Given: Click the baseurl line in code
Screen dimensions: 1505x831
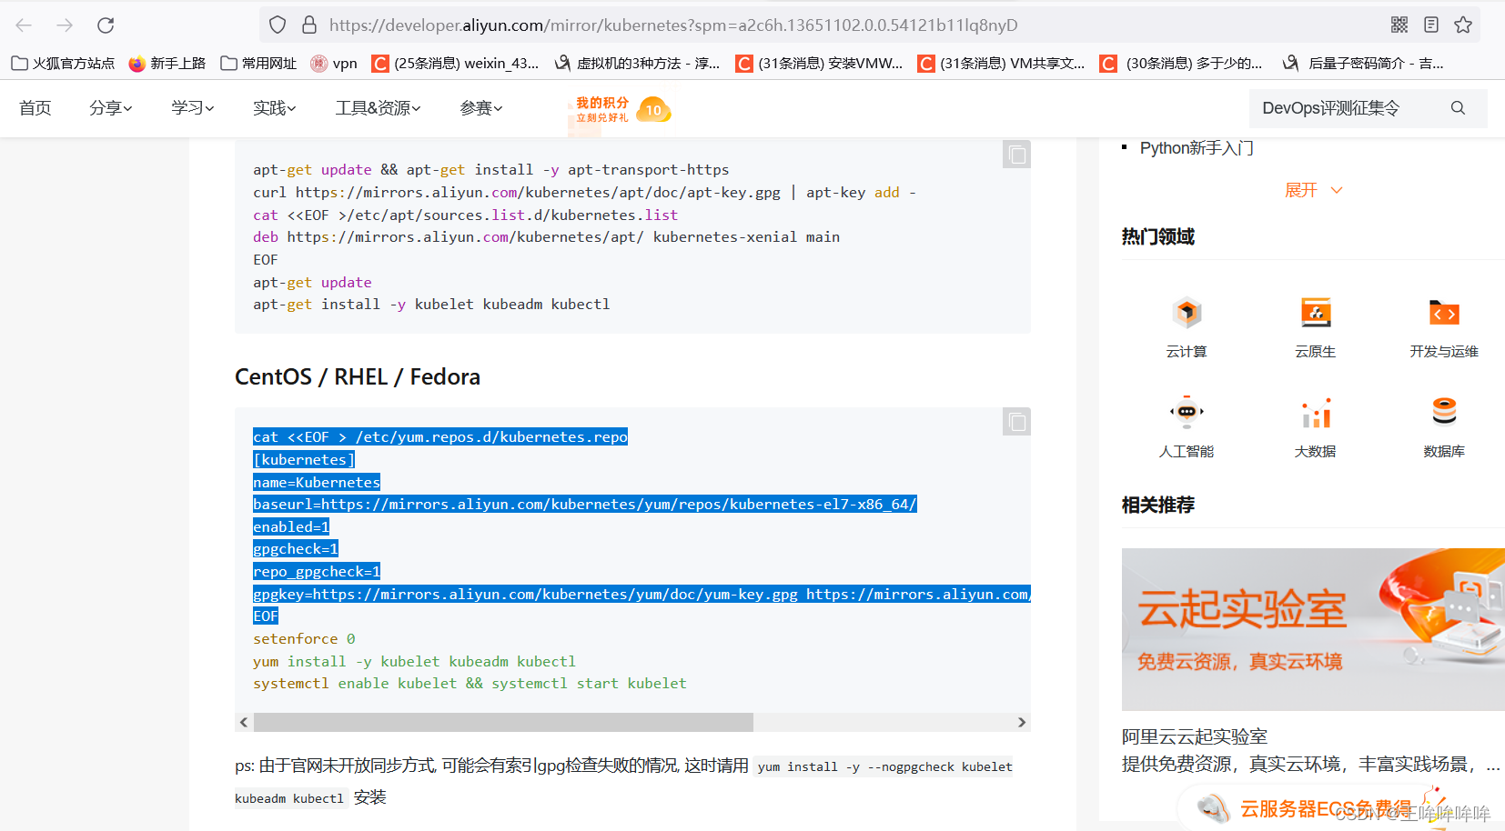Looking at the screenshot, I should click(585, 504).
